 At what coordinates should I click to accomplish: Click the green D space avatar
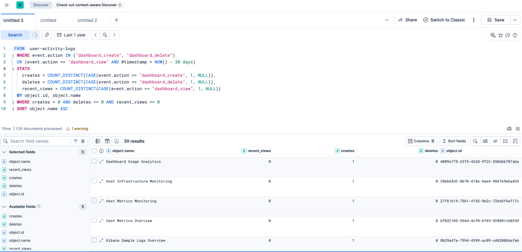(x=20, y=5)
